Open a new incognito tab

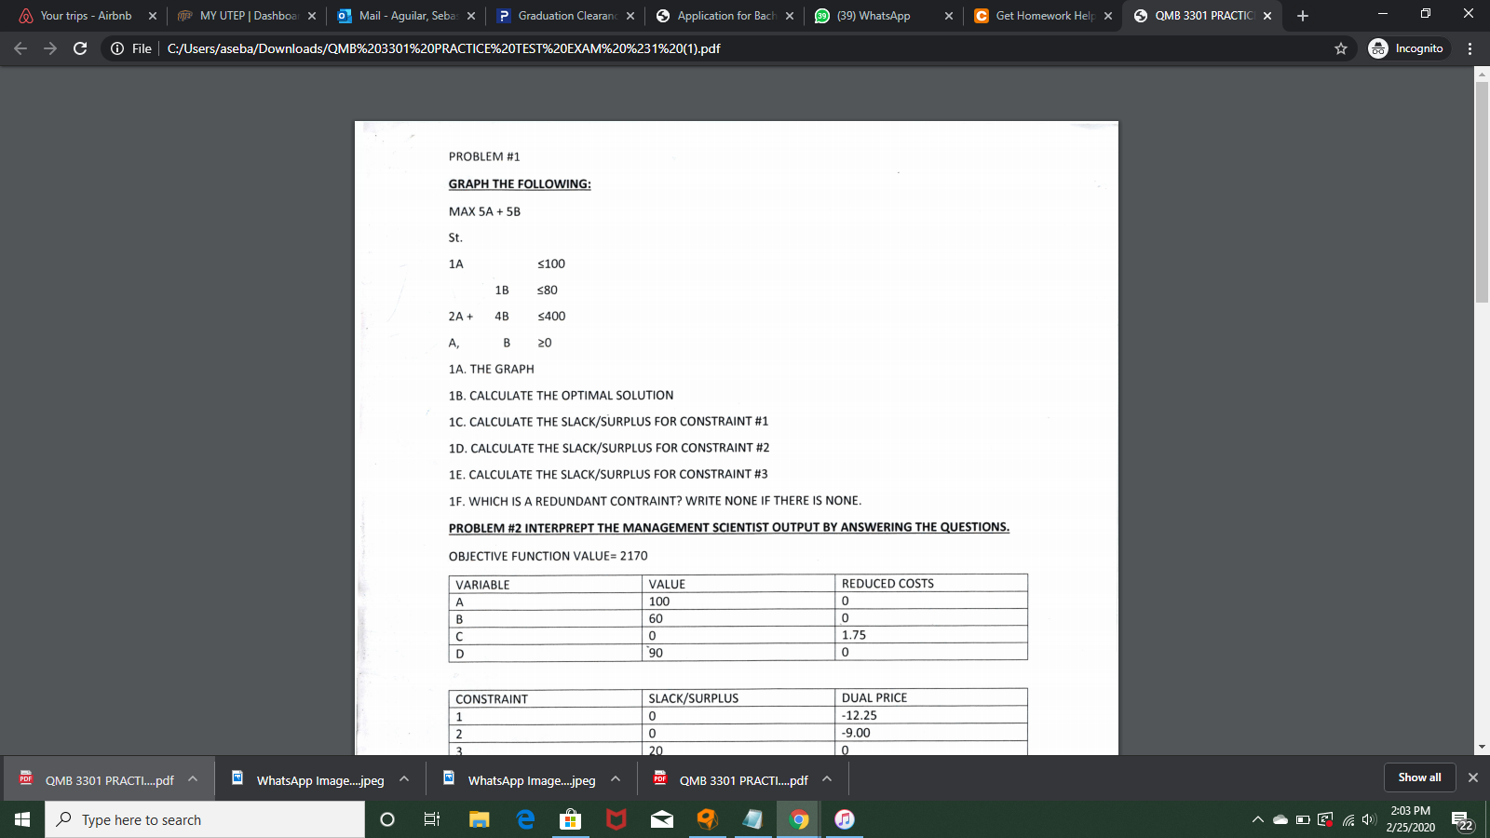click(x=1303, y=15)
